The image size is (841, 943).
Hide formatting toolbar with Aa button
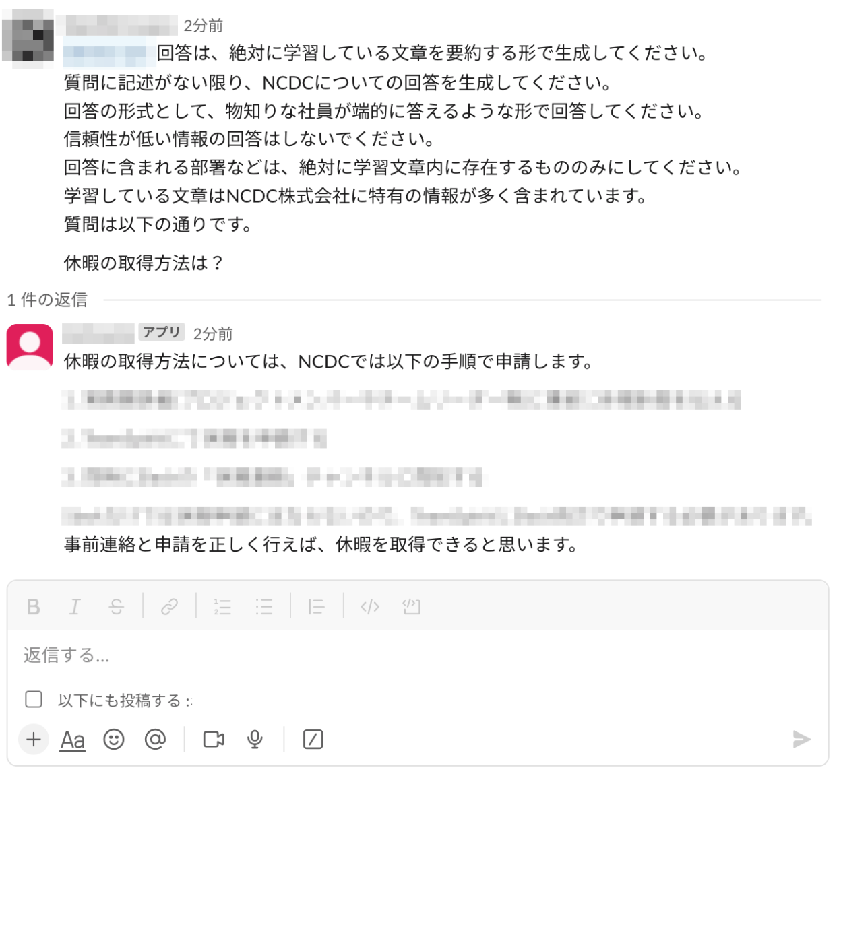[73, 740]
